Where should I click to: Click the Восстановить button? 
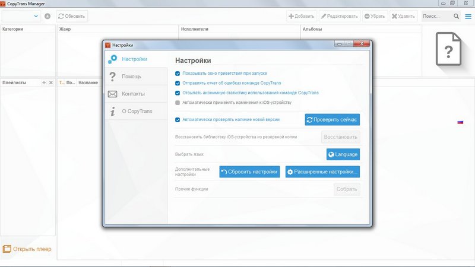(340, 137)
